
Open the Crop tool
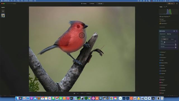click(162, 19)
